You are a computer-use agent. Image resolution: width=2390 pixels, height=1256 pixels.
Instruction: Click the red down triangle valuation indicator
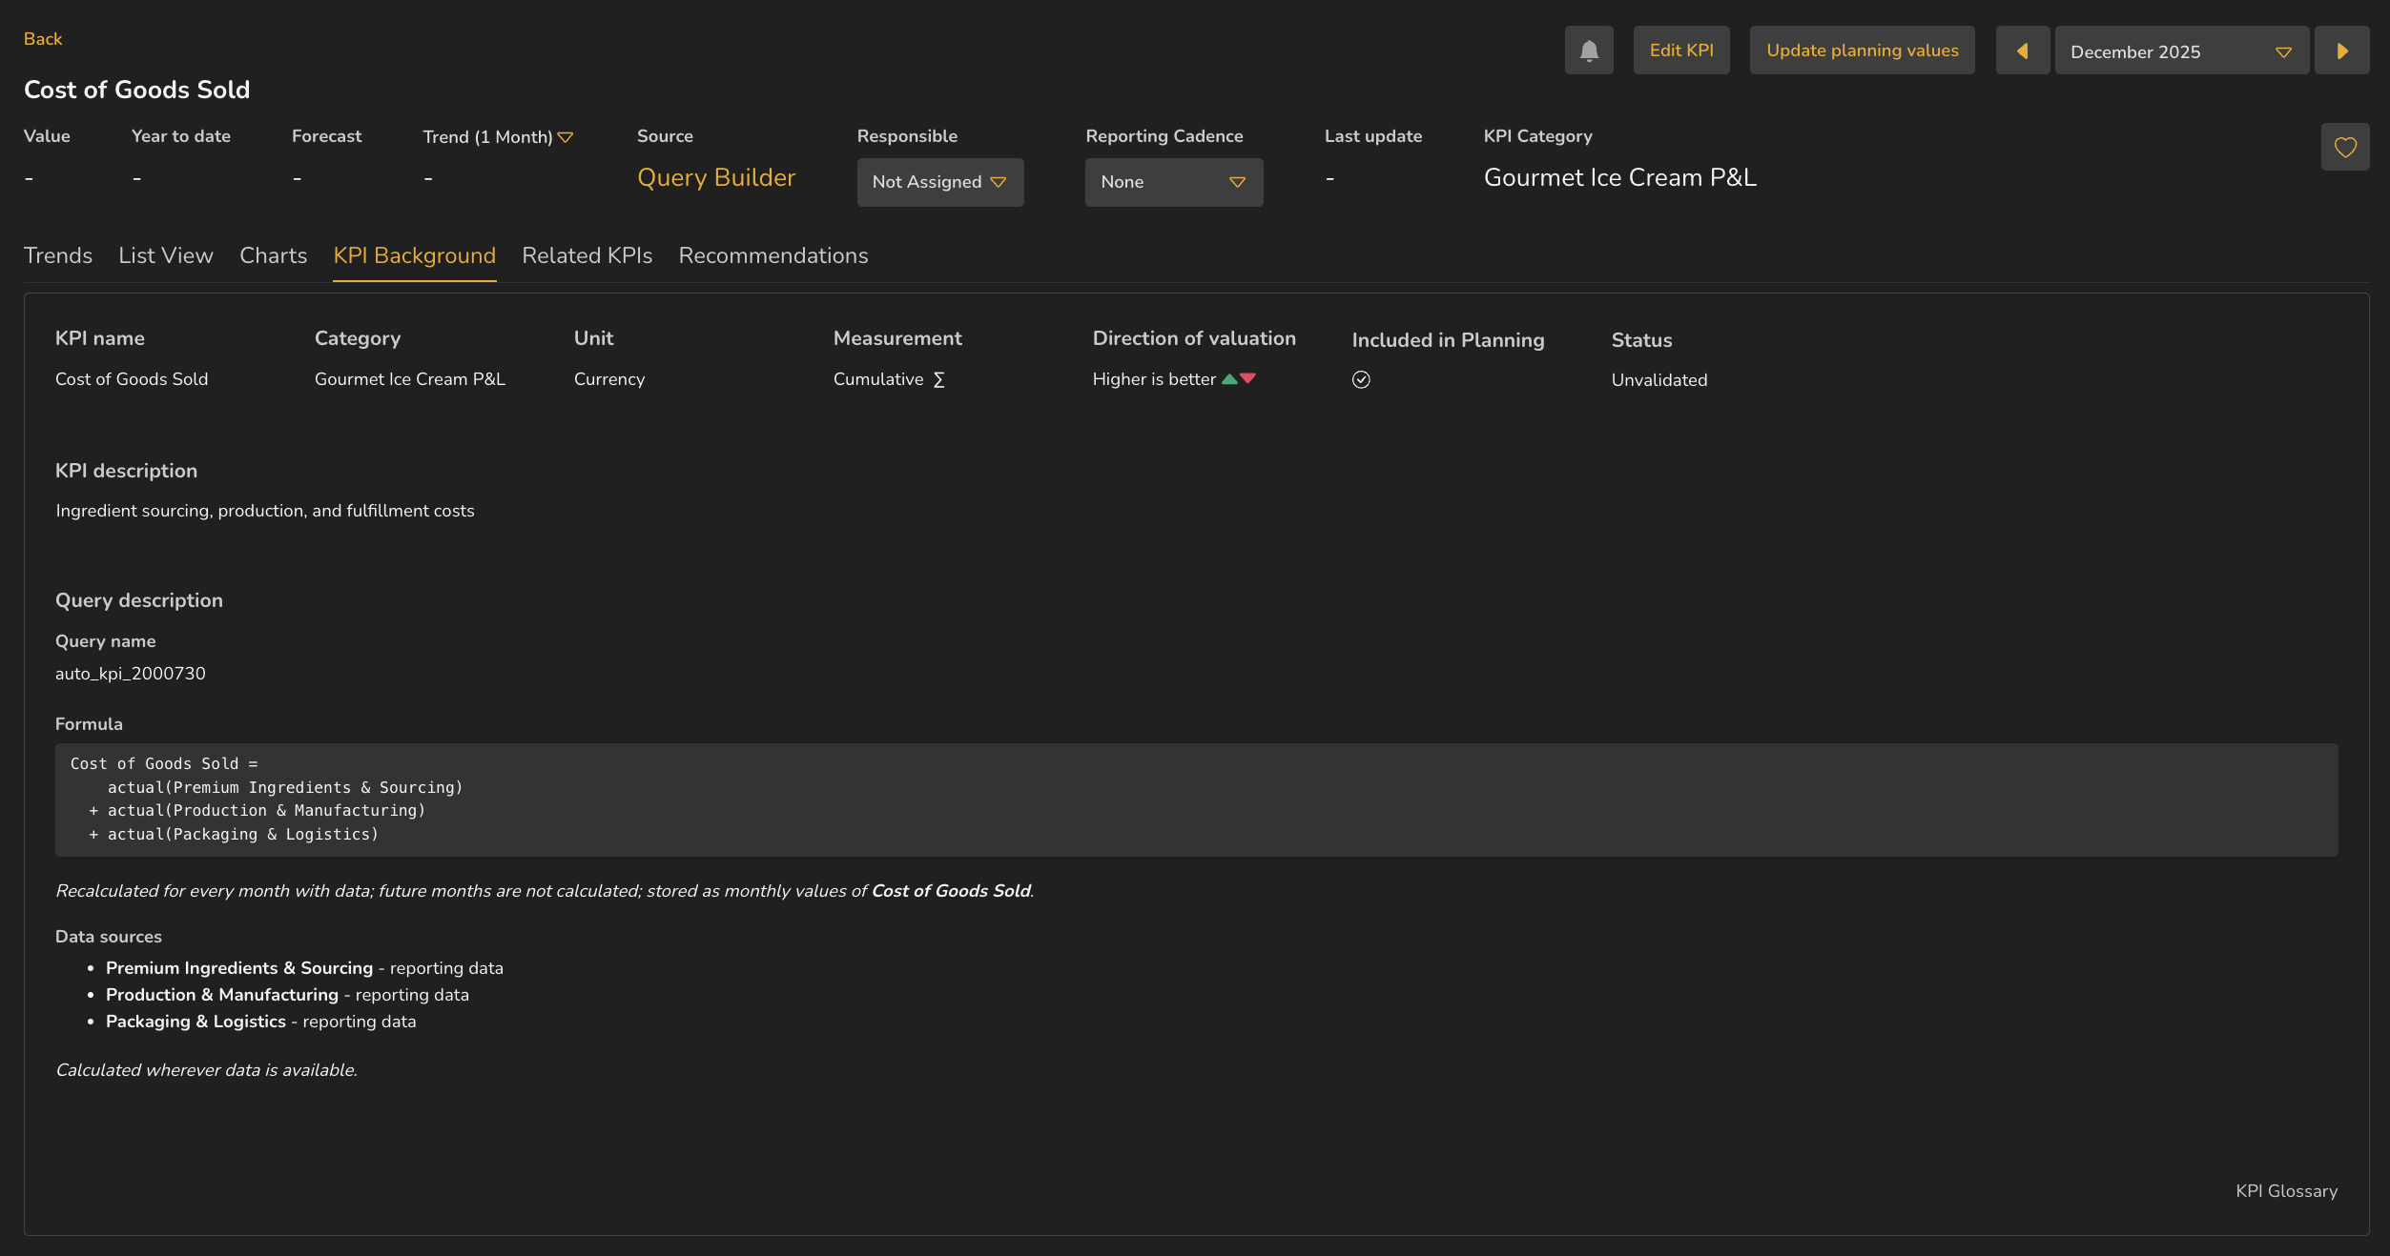tap(1247, 379)
